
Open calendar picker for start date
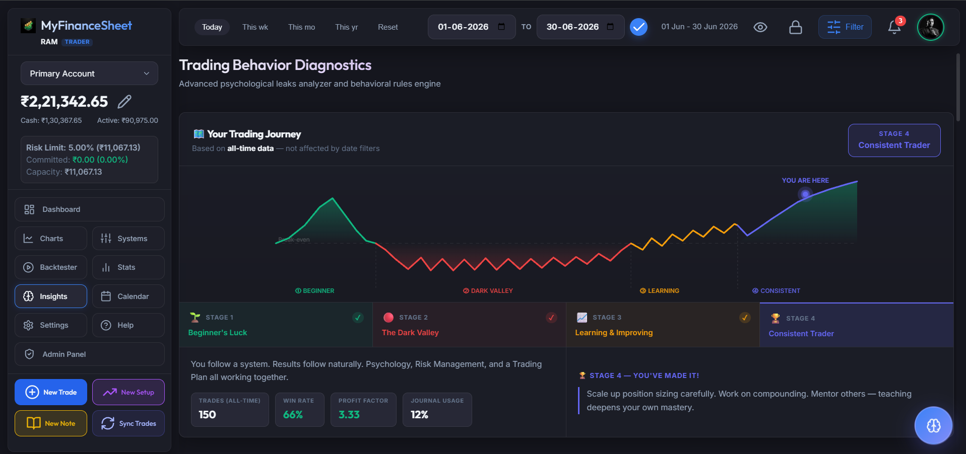point(501,27)
